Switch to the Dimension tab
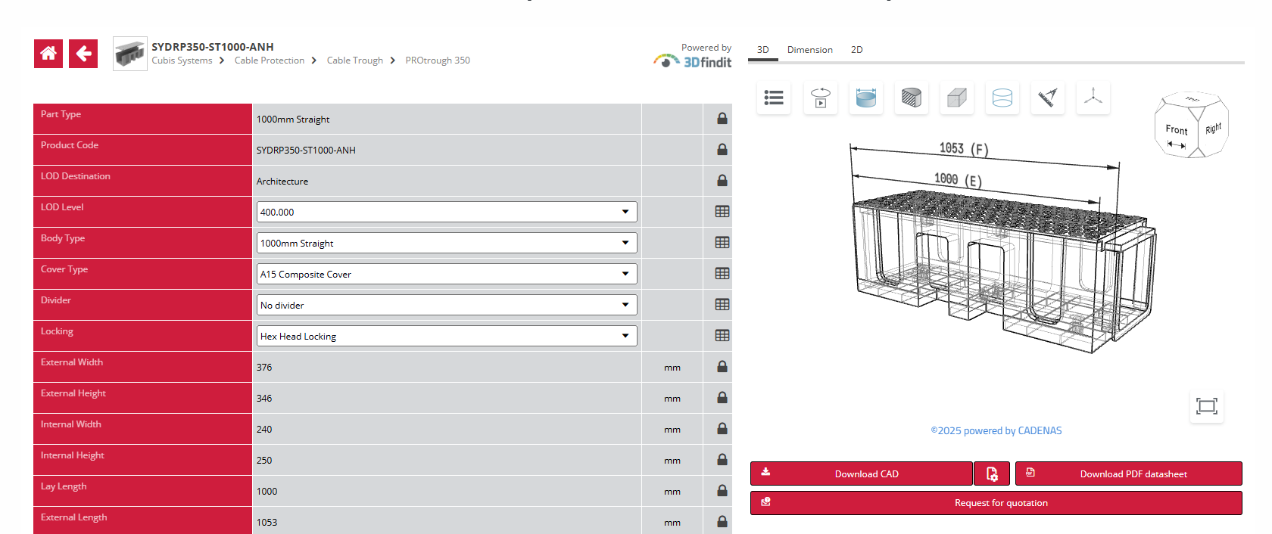The width and height of the screenshot is (1272, 534). (x=809, y=50)
